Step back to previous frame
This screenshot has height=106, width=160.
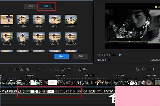coord(98,55)
